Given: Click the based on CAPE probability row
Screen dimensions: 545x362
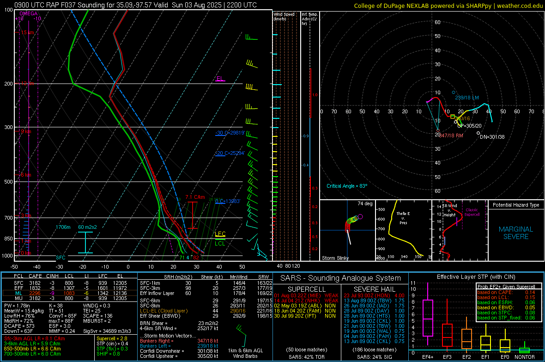Looking at the screenshot, I should (506, 292).
